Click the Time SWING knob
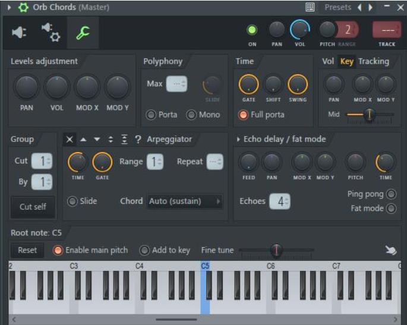 [298, 84]
